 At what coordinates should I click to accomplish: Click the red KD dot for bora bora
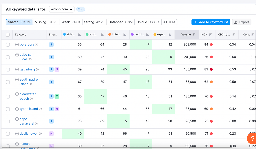[x=211, y=45]
